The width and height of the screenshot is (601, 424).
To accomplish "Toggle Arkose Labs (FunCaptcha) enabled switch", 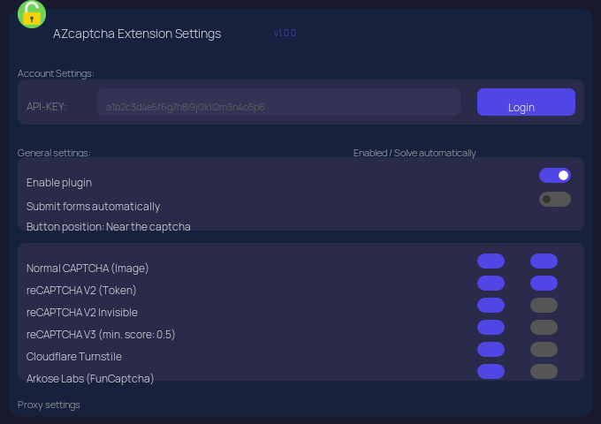I will pos(491,372).
